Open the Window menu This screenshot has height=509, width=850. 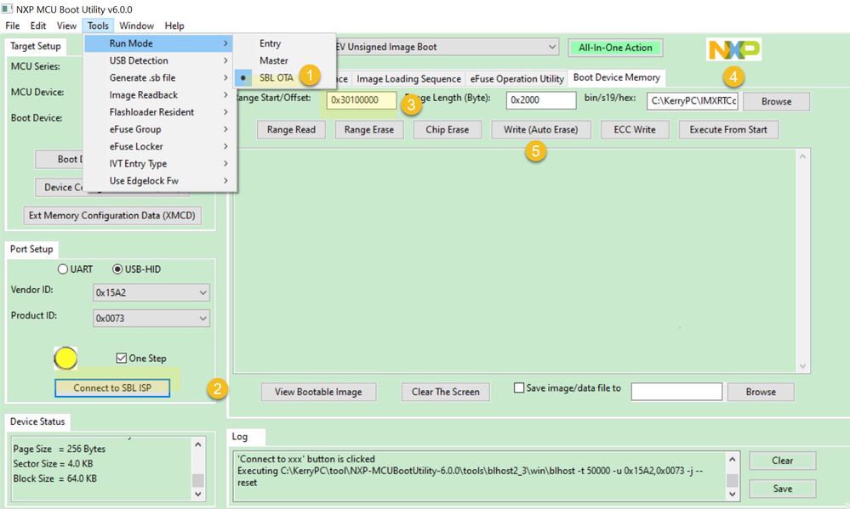(x=137, y=25)
